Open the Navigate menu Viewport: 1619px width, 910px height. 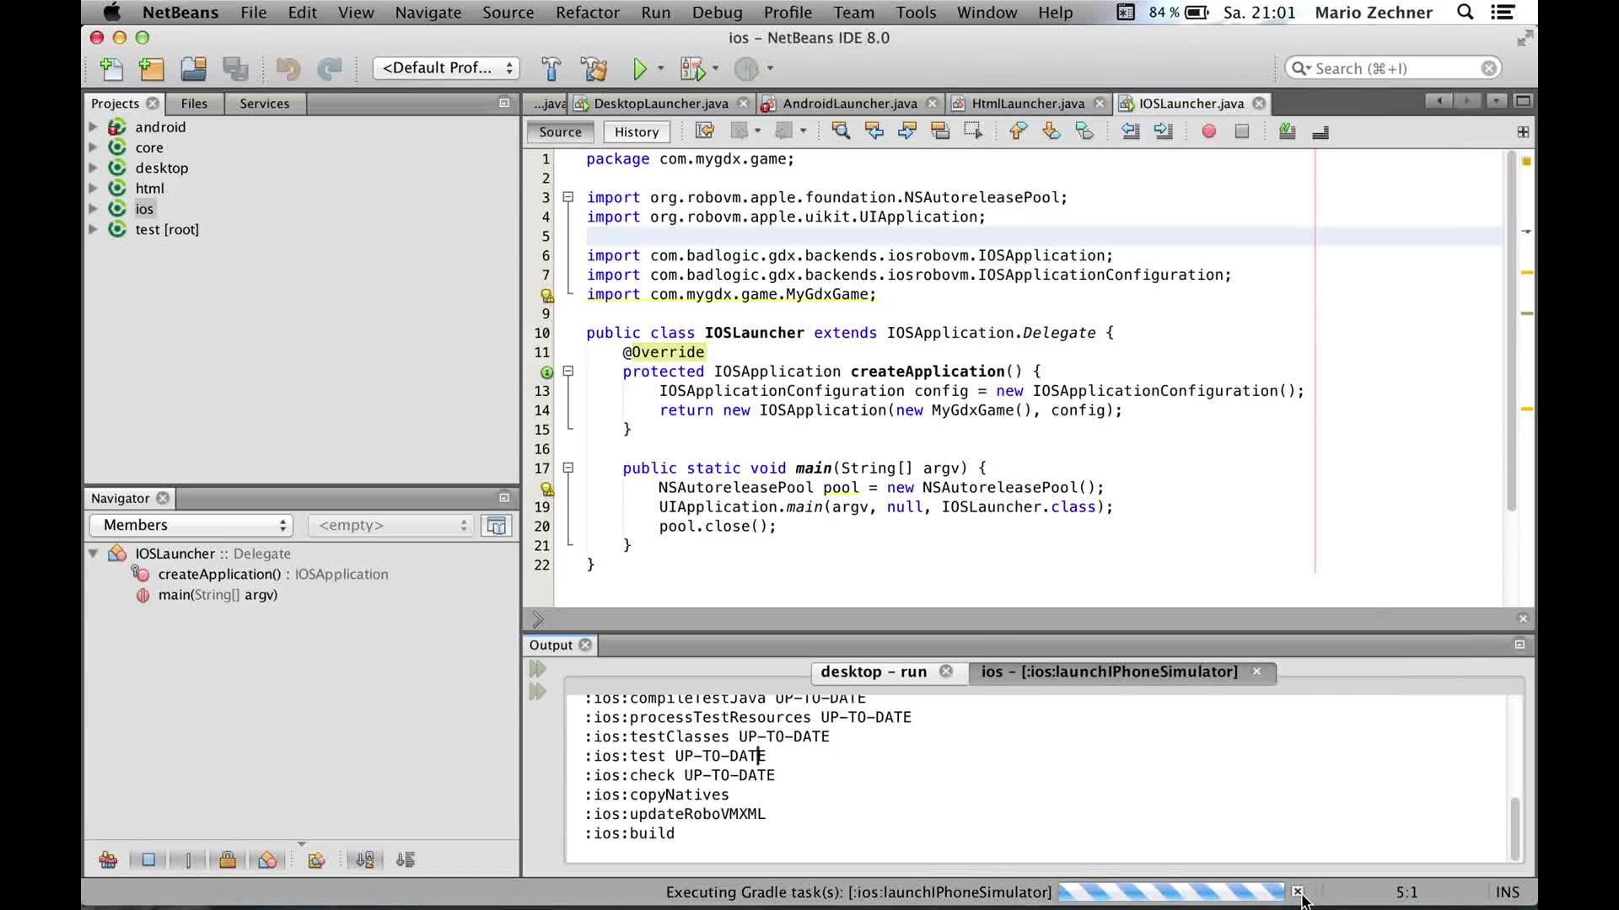(428, 13)
